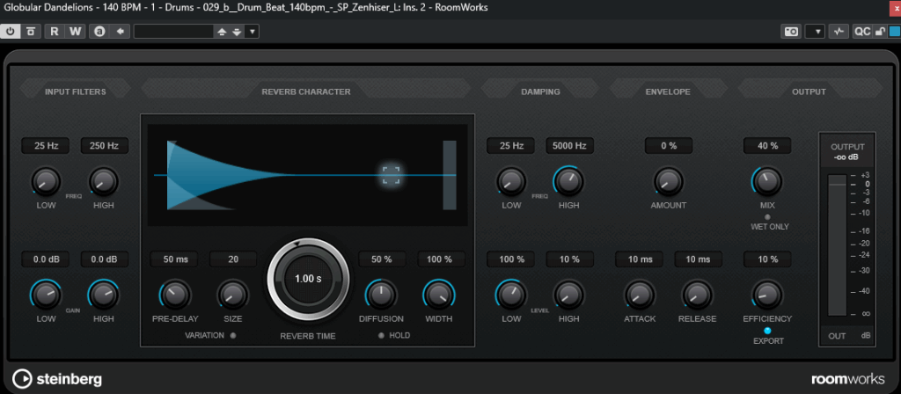
Task: Toggle the HOLD button
Action: point(381,335)
